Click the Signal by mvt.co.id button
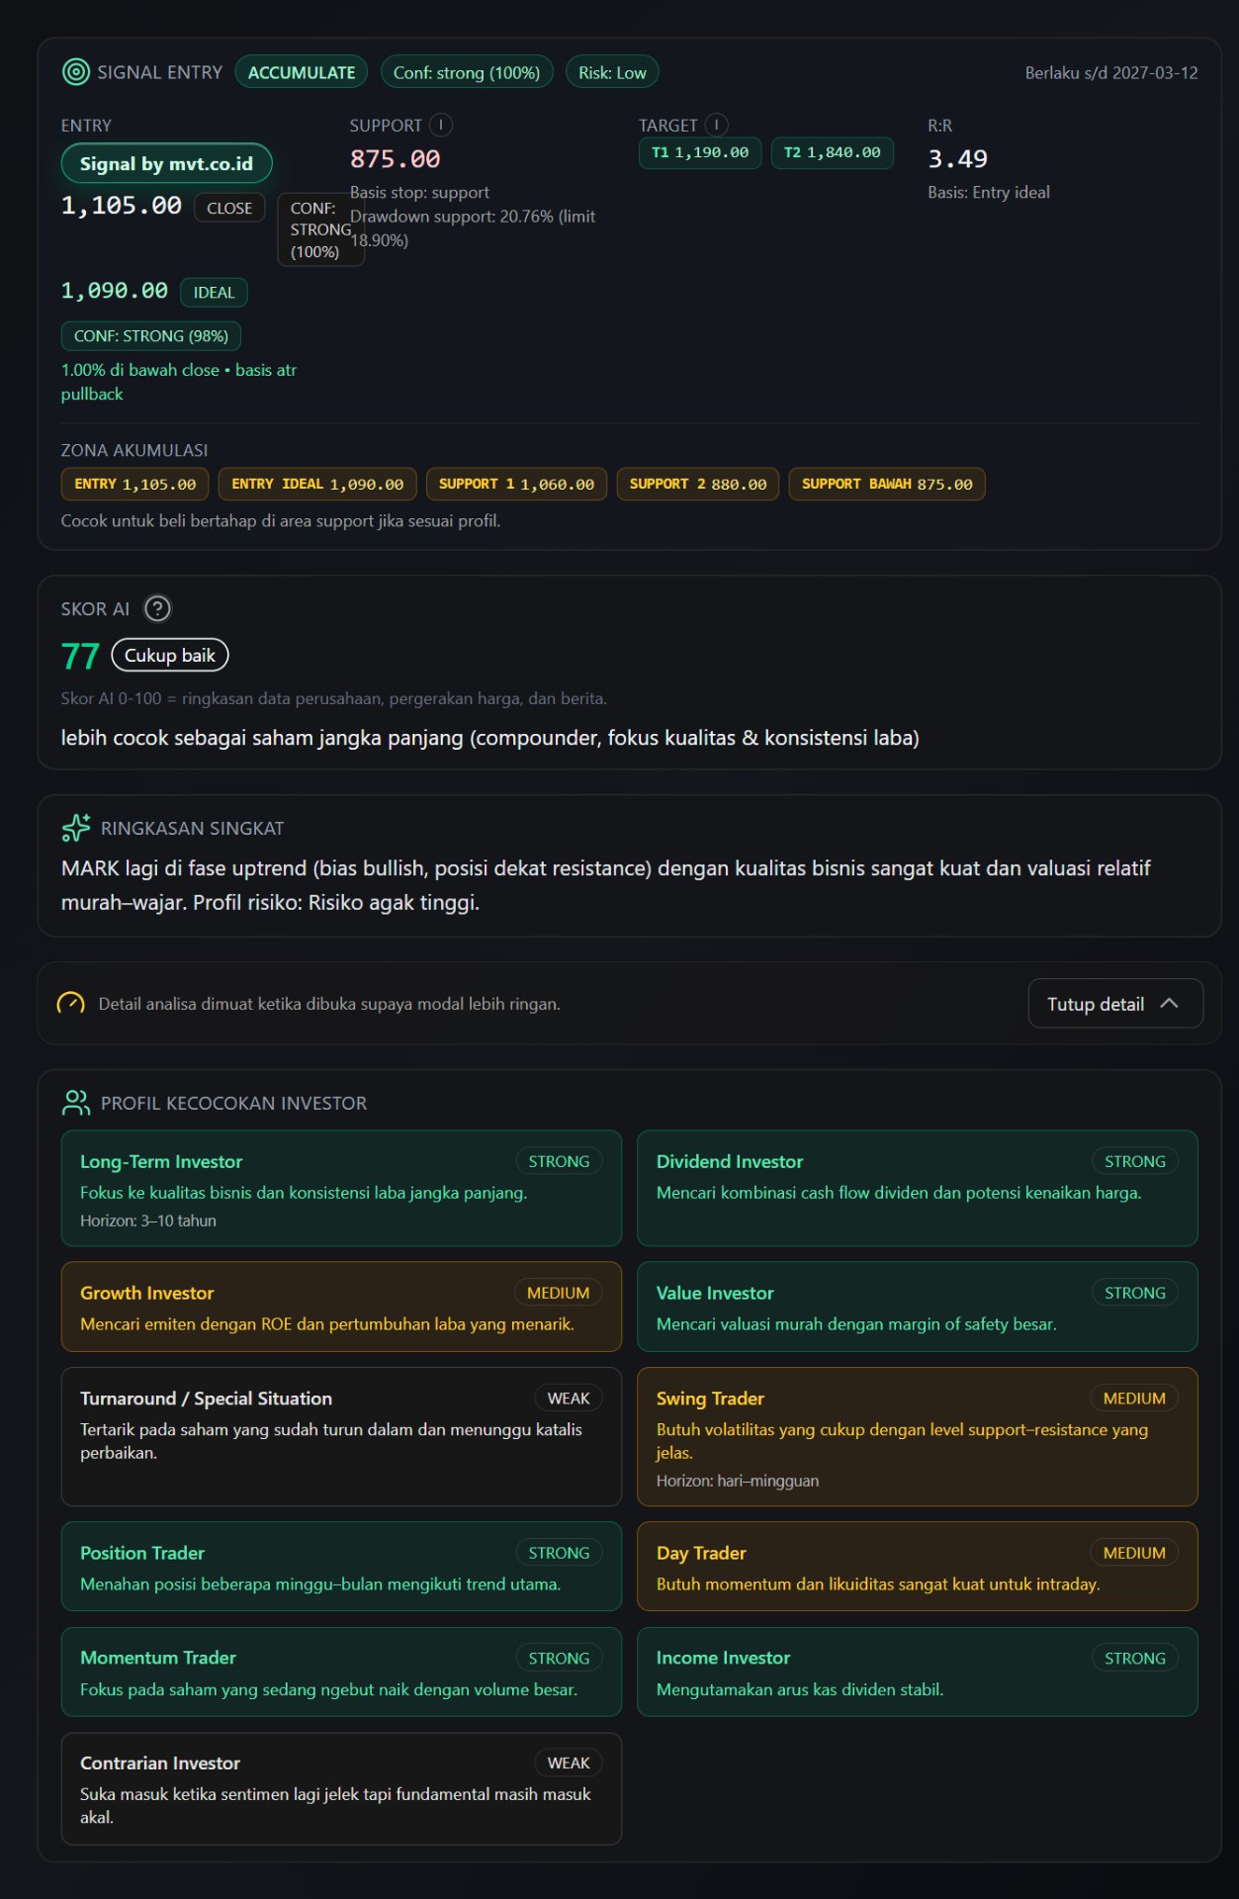This screenshot has width=1239, height=1899. pos(166,163)
